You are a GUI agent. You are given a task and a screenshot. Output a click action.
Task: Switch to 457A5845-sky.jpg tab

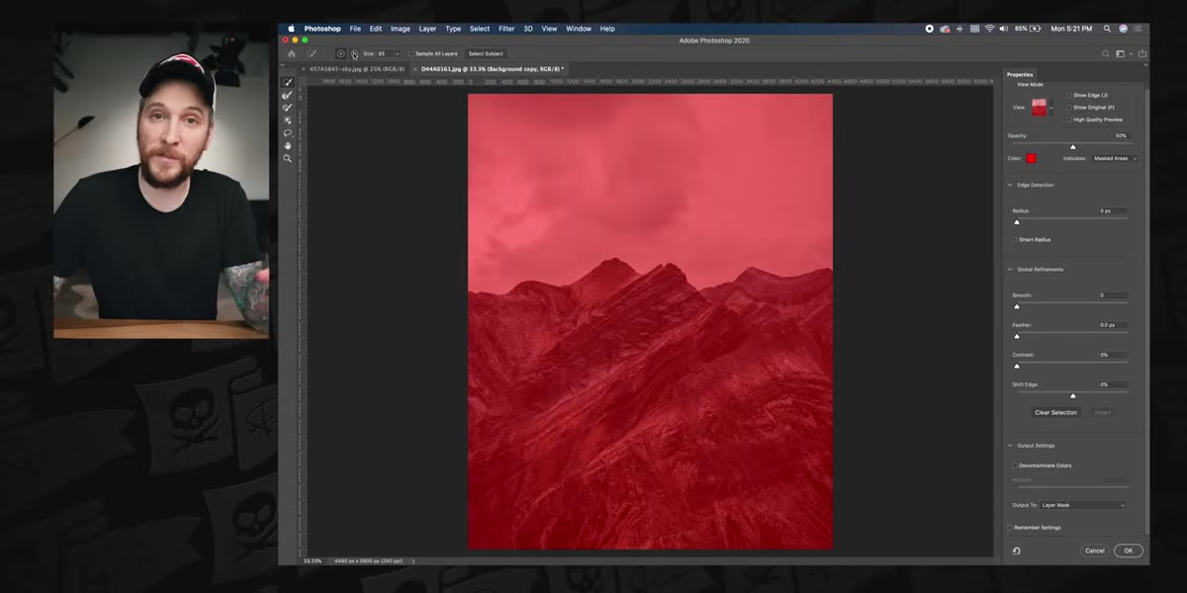pos(357,69)
